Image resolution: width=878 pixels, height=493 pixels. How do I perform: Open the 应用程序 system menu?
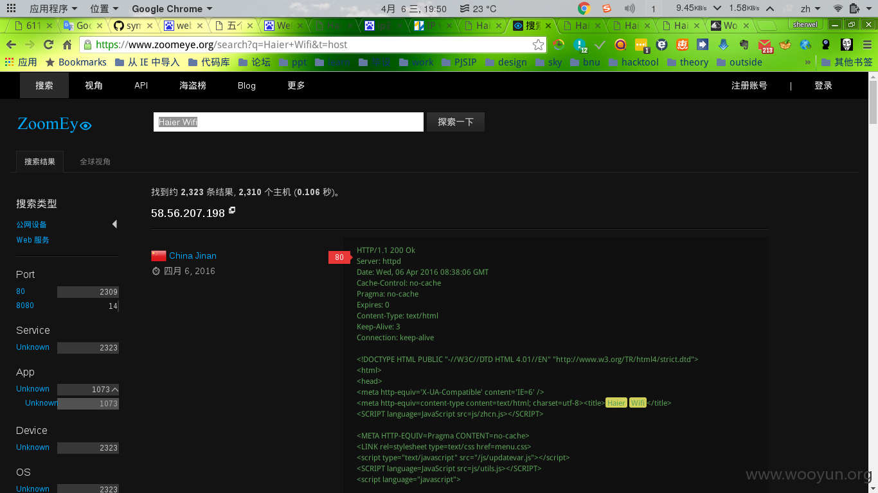[x=53, y=8]
